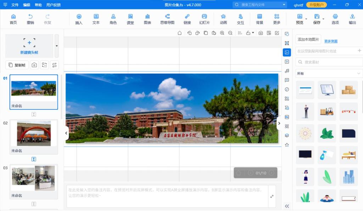Start presentation with 预览 button

(x=300, y=19)
